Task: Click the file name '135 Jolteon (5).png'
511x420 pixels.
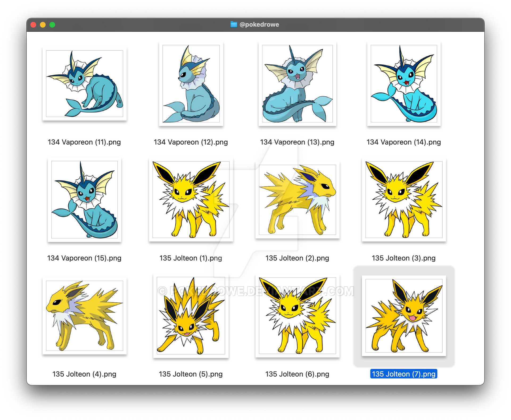Action: click(191, 374)
